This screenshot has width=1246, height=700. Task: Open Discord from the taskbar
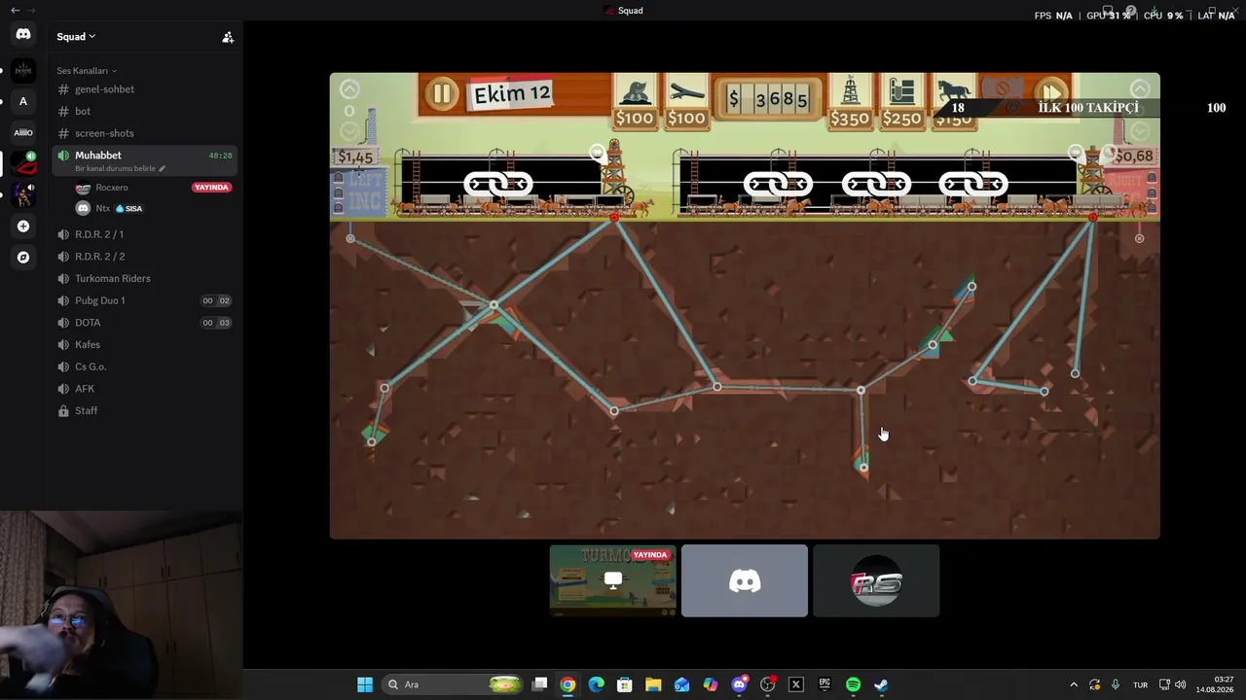tap(739, 684)
